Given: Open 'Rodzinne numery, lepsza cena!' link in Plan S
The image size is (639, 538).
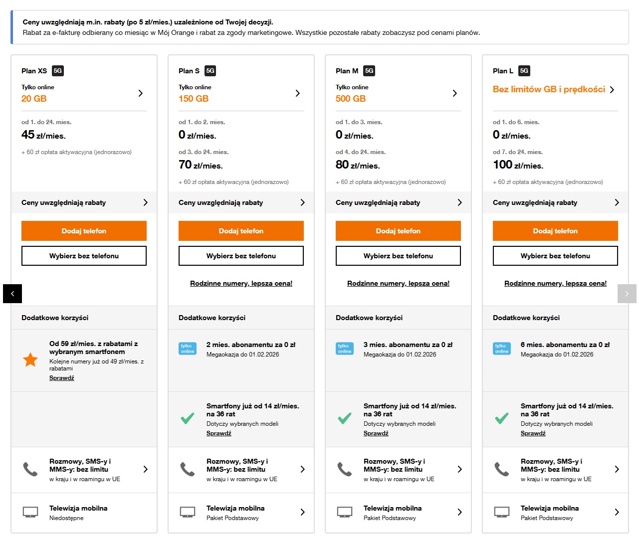Looking at the screenshot, I should coord(241,283).
